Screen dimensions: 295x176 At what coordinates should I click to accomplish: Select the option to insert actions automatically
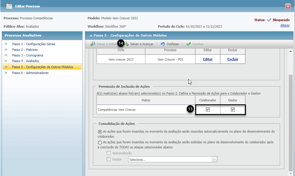click(100, 132)
